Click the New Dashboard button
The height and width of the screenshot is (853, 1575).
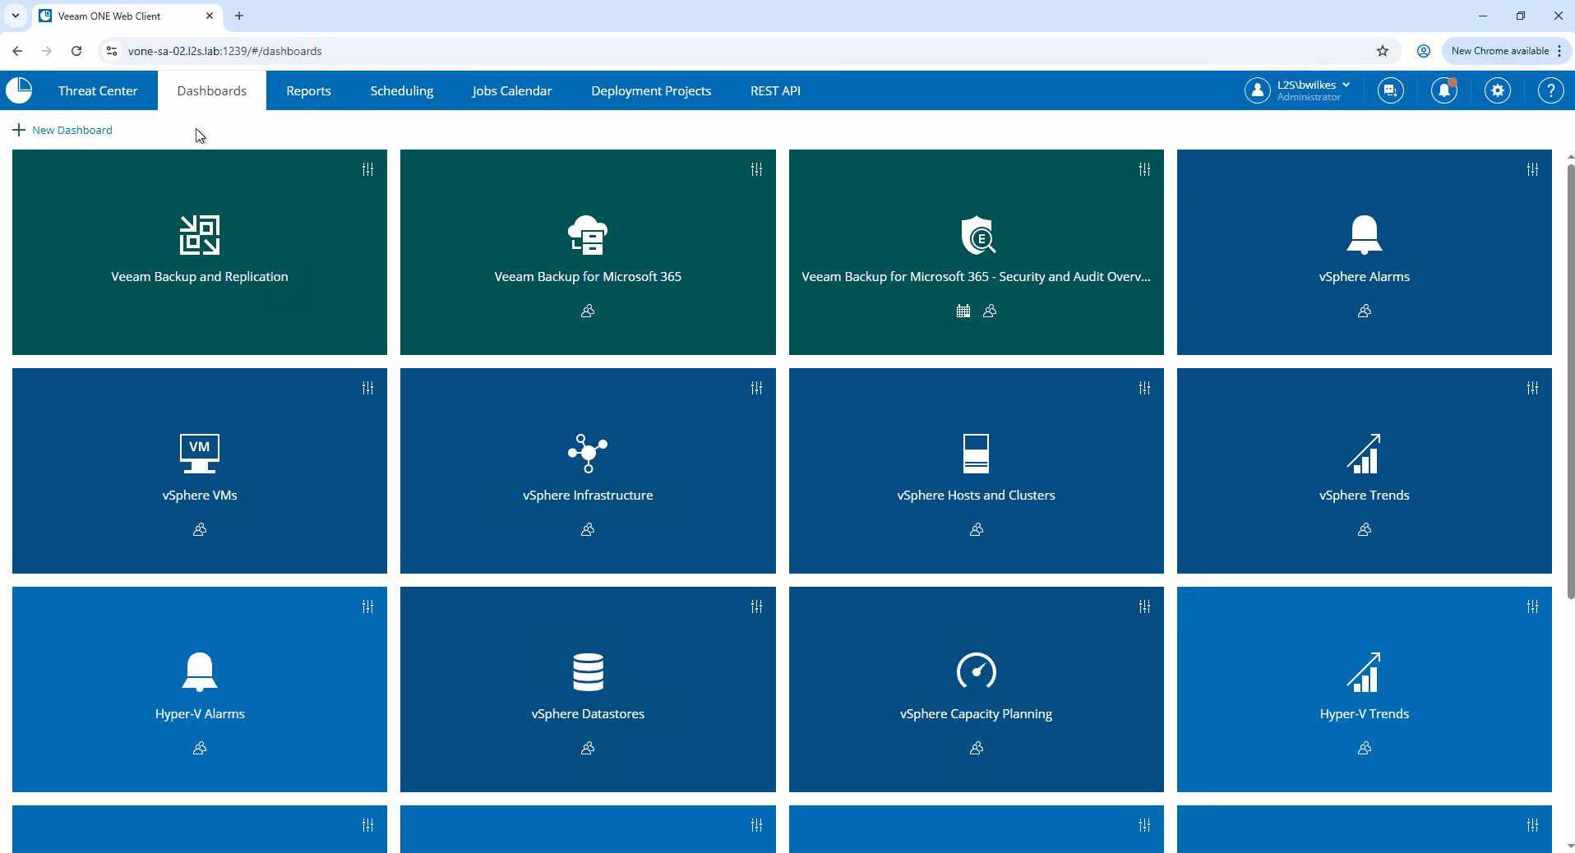62,130
